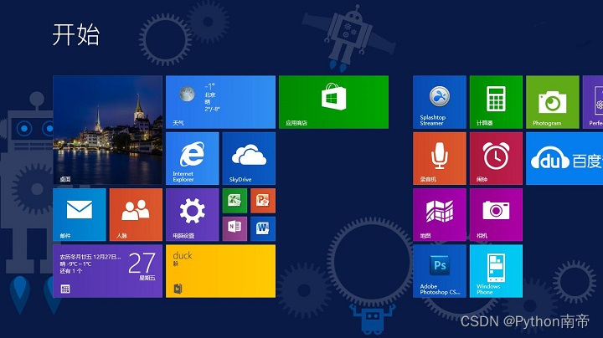Open the Weather tile showing Beijing

220,102
